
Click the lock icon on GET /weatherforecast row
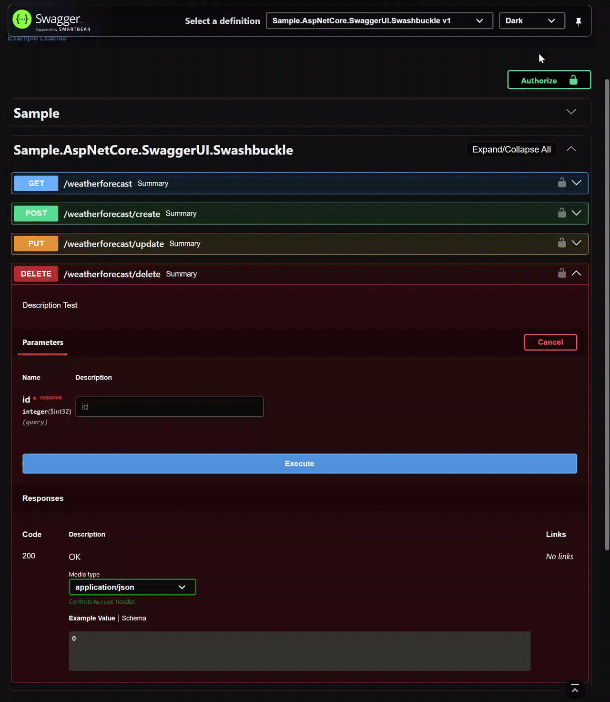click(562, 183)
